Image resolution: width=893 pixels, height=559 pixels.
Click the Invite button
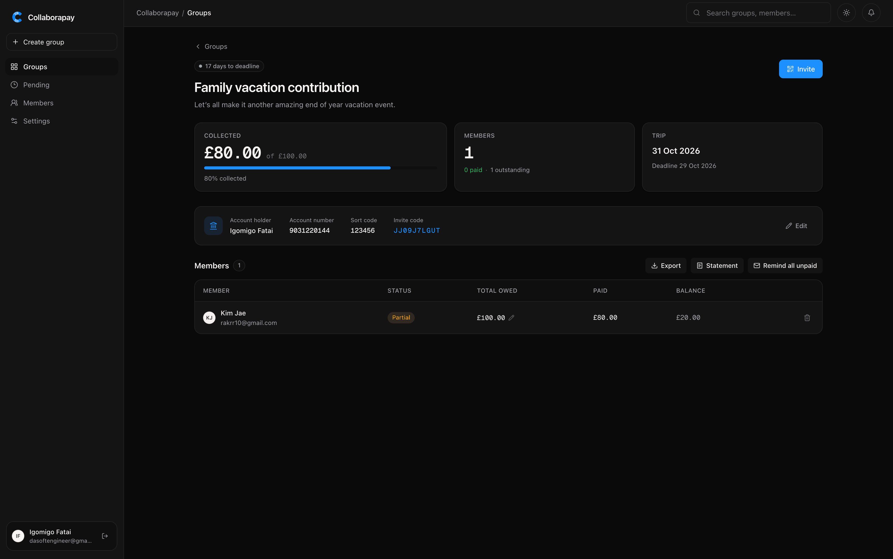pyautogui.click(x=800, y=69)
